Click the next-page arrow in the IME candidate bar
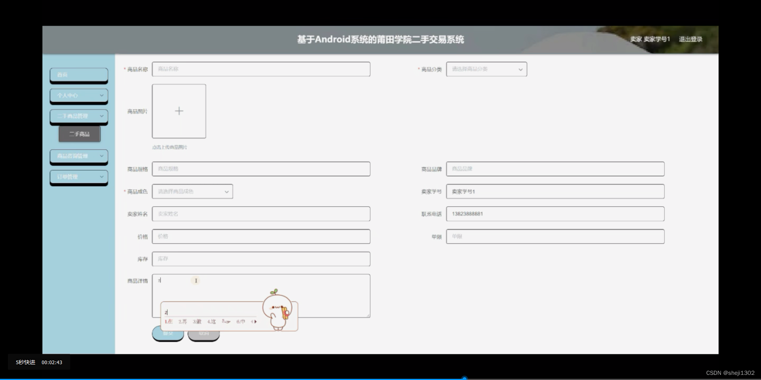The height and width of the screenshot is (380, 761). pyautogui.click(x=255, y=322)
